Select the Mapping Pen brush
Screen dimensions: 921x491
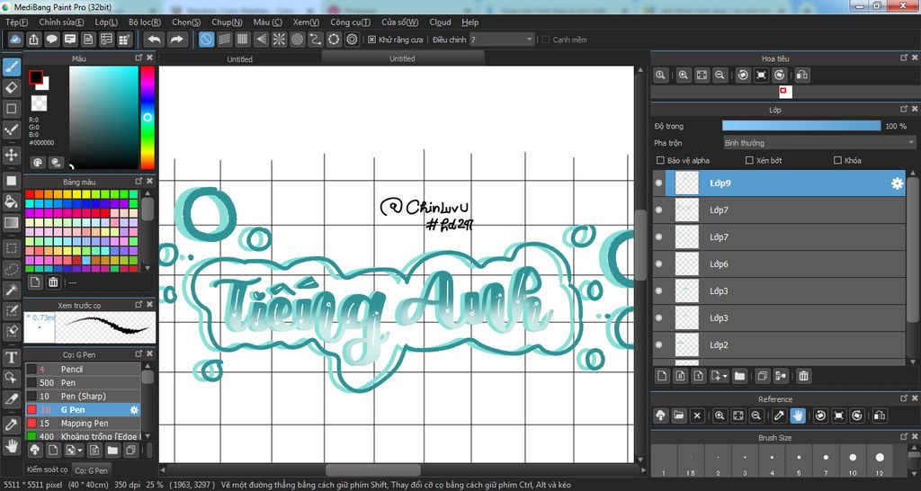point(82,424)
